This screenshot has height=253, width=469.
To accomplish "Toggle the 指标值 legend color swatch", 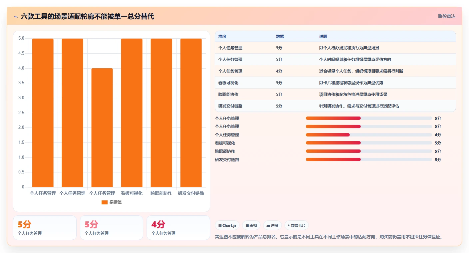I will tap(104, 202).
